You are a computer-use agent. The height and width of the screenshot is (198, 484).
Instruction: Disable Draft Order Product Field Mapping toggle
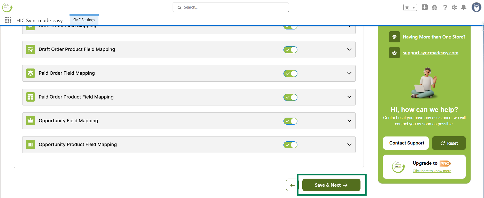[290, 50]
